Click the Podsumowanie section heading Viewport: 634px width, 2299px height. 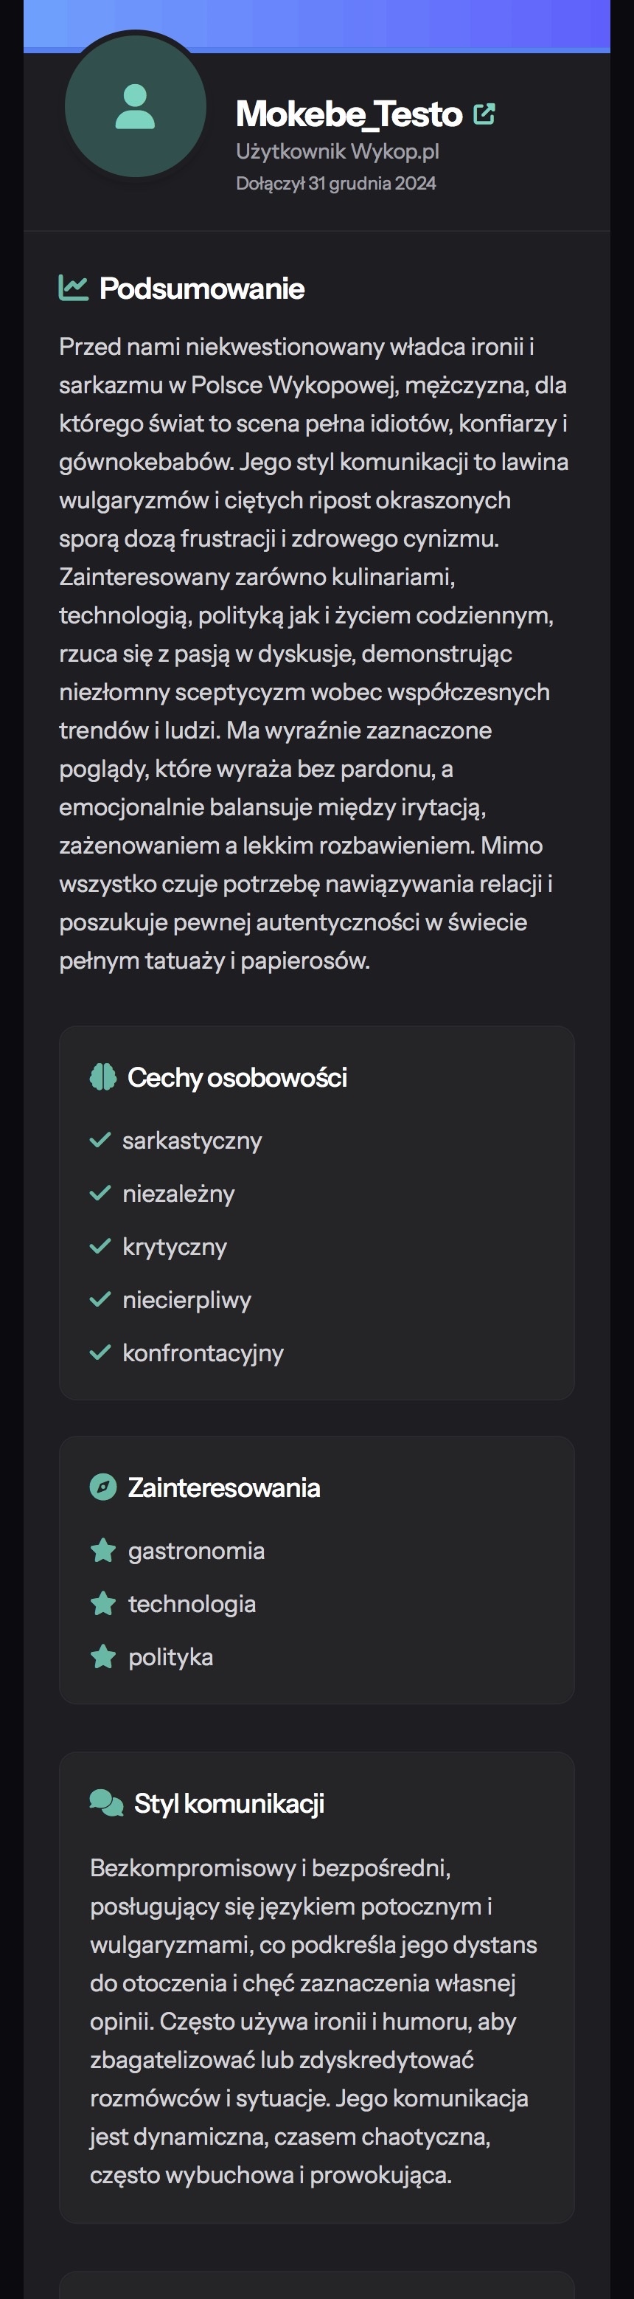tap(201, 288)
